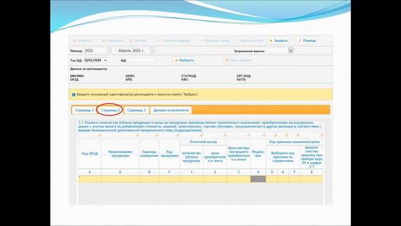Click the yellow cell under column 3
401x226 pixels.
point(238,179)
